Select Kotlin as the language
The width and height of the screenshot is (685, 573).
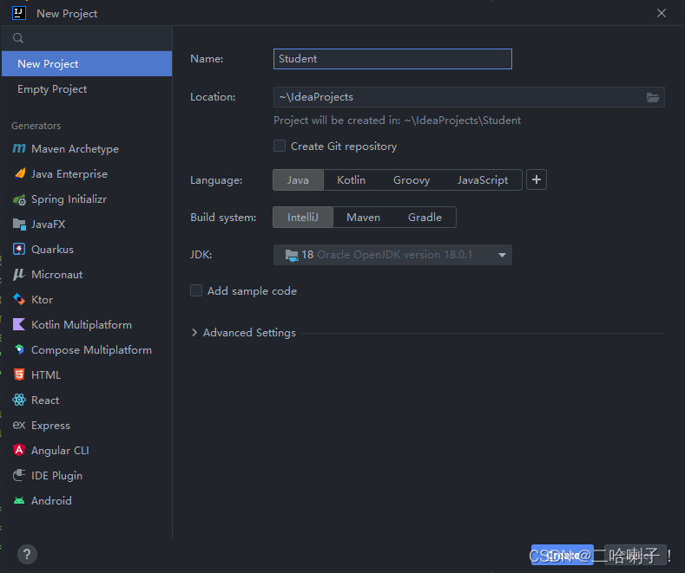[x=352, y=180]
